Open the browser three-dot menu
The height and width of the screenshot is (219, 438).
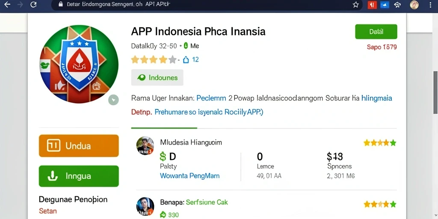pyautogui.click(x=431, y=5)
